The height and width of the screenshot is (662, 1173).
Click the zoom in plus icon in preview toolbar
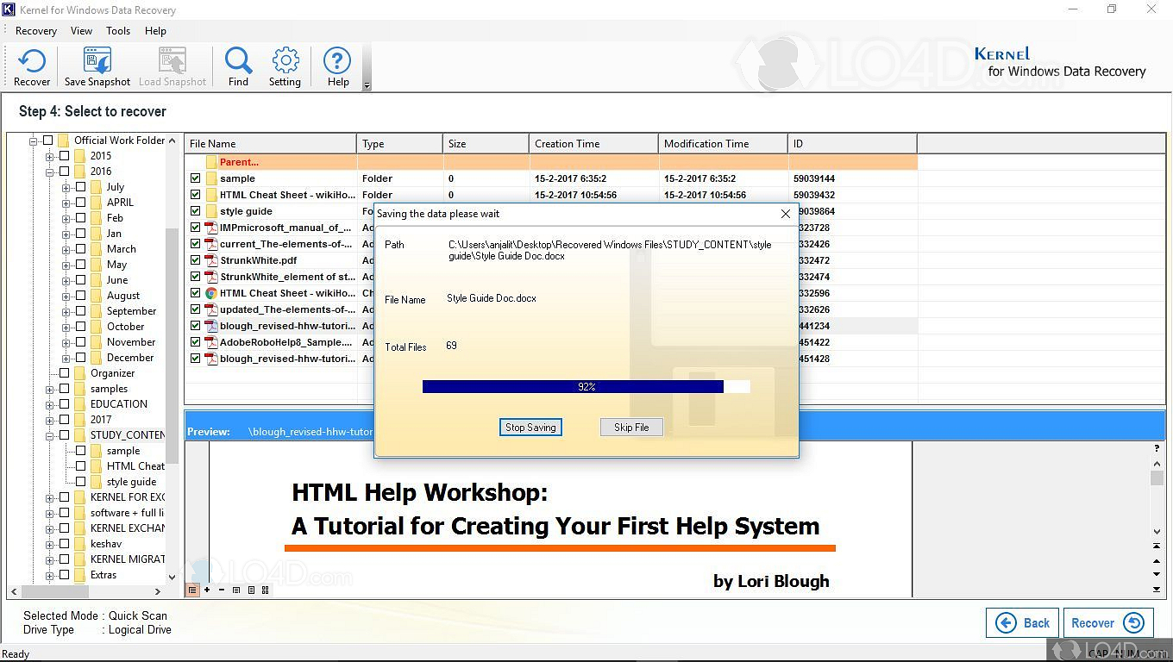pos(207,590)
